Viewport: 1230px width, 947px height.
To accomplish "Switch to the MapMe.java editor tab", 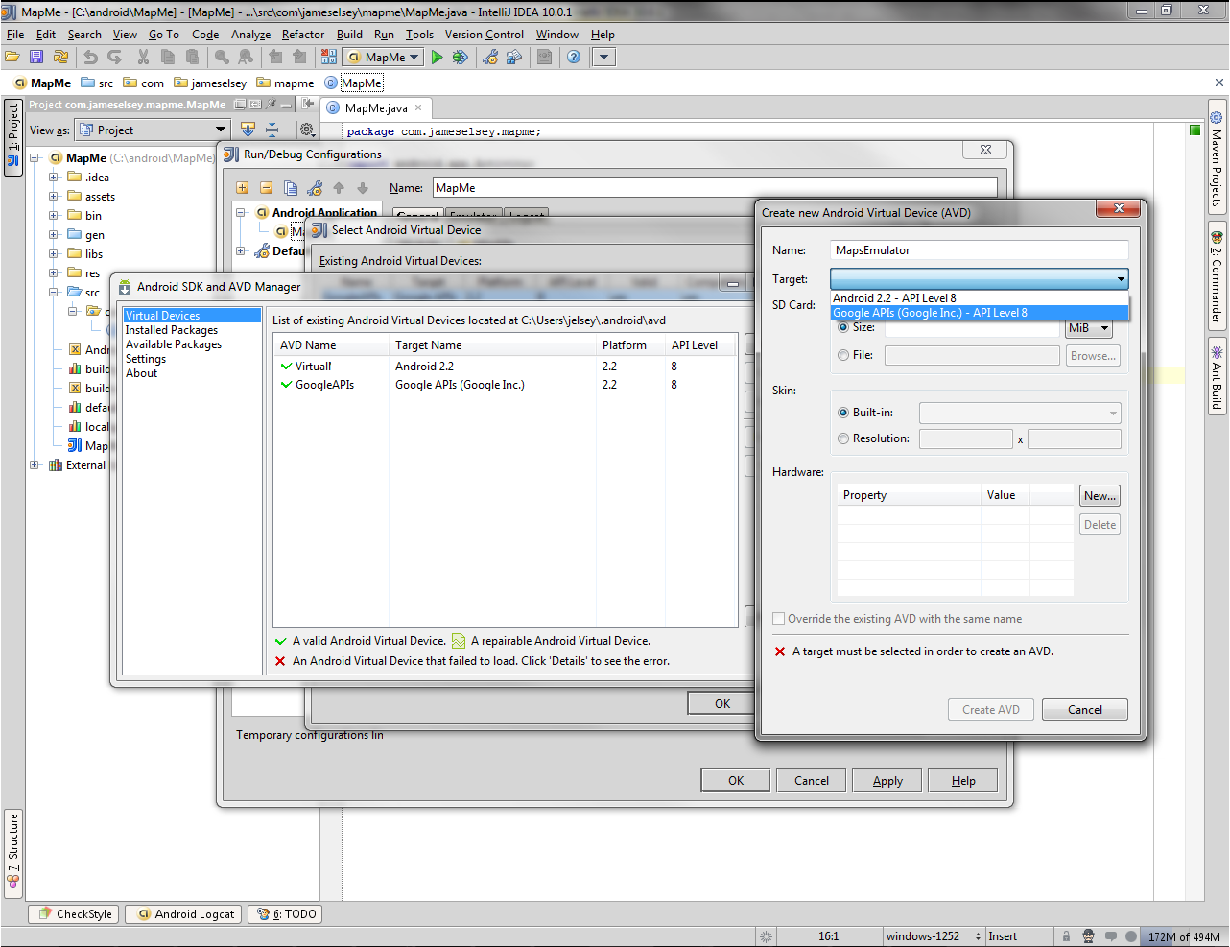I will pyautogui.click(x=376, y=108).
